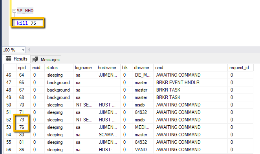Select the ecid column header
The width and height of the screenshot is (260, 154).
pyautogui.click(x=37, y=68)
